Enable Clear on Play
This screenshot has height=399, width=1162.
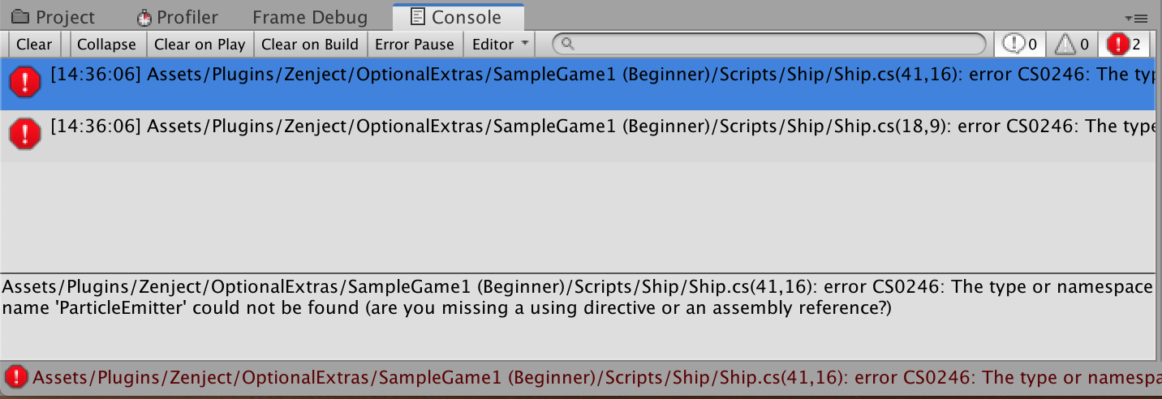[x=200, y=44]
